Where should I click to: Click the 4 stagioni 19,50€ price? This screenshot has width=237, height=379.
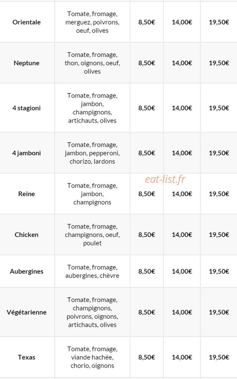click(x=219, y=108)
